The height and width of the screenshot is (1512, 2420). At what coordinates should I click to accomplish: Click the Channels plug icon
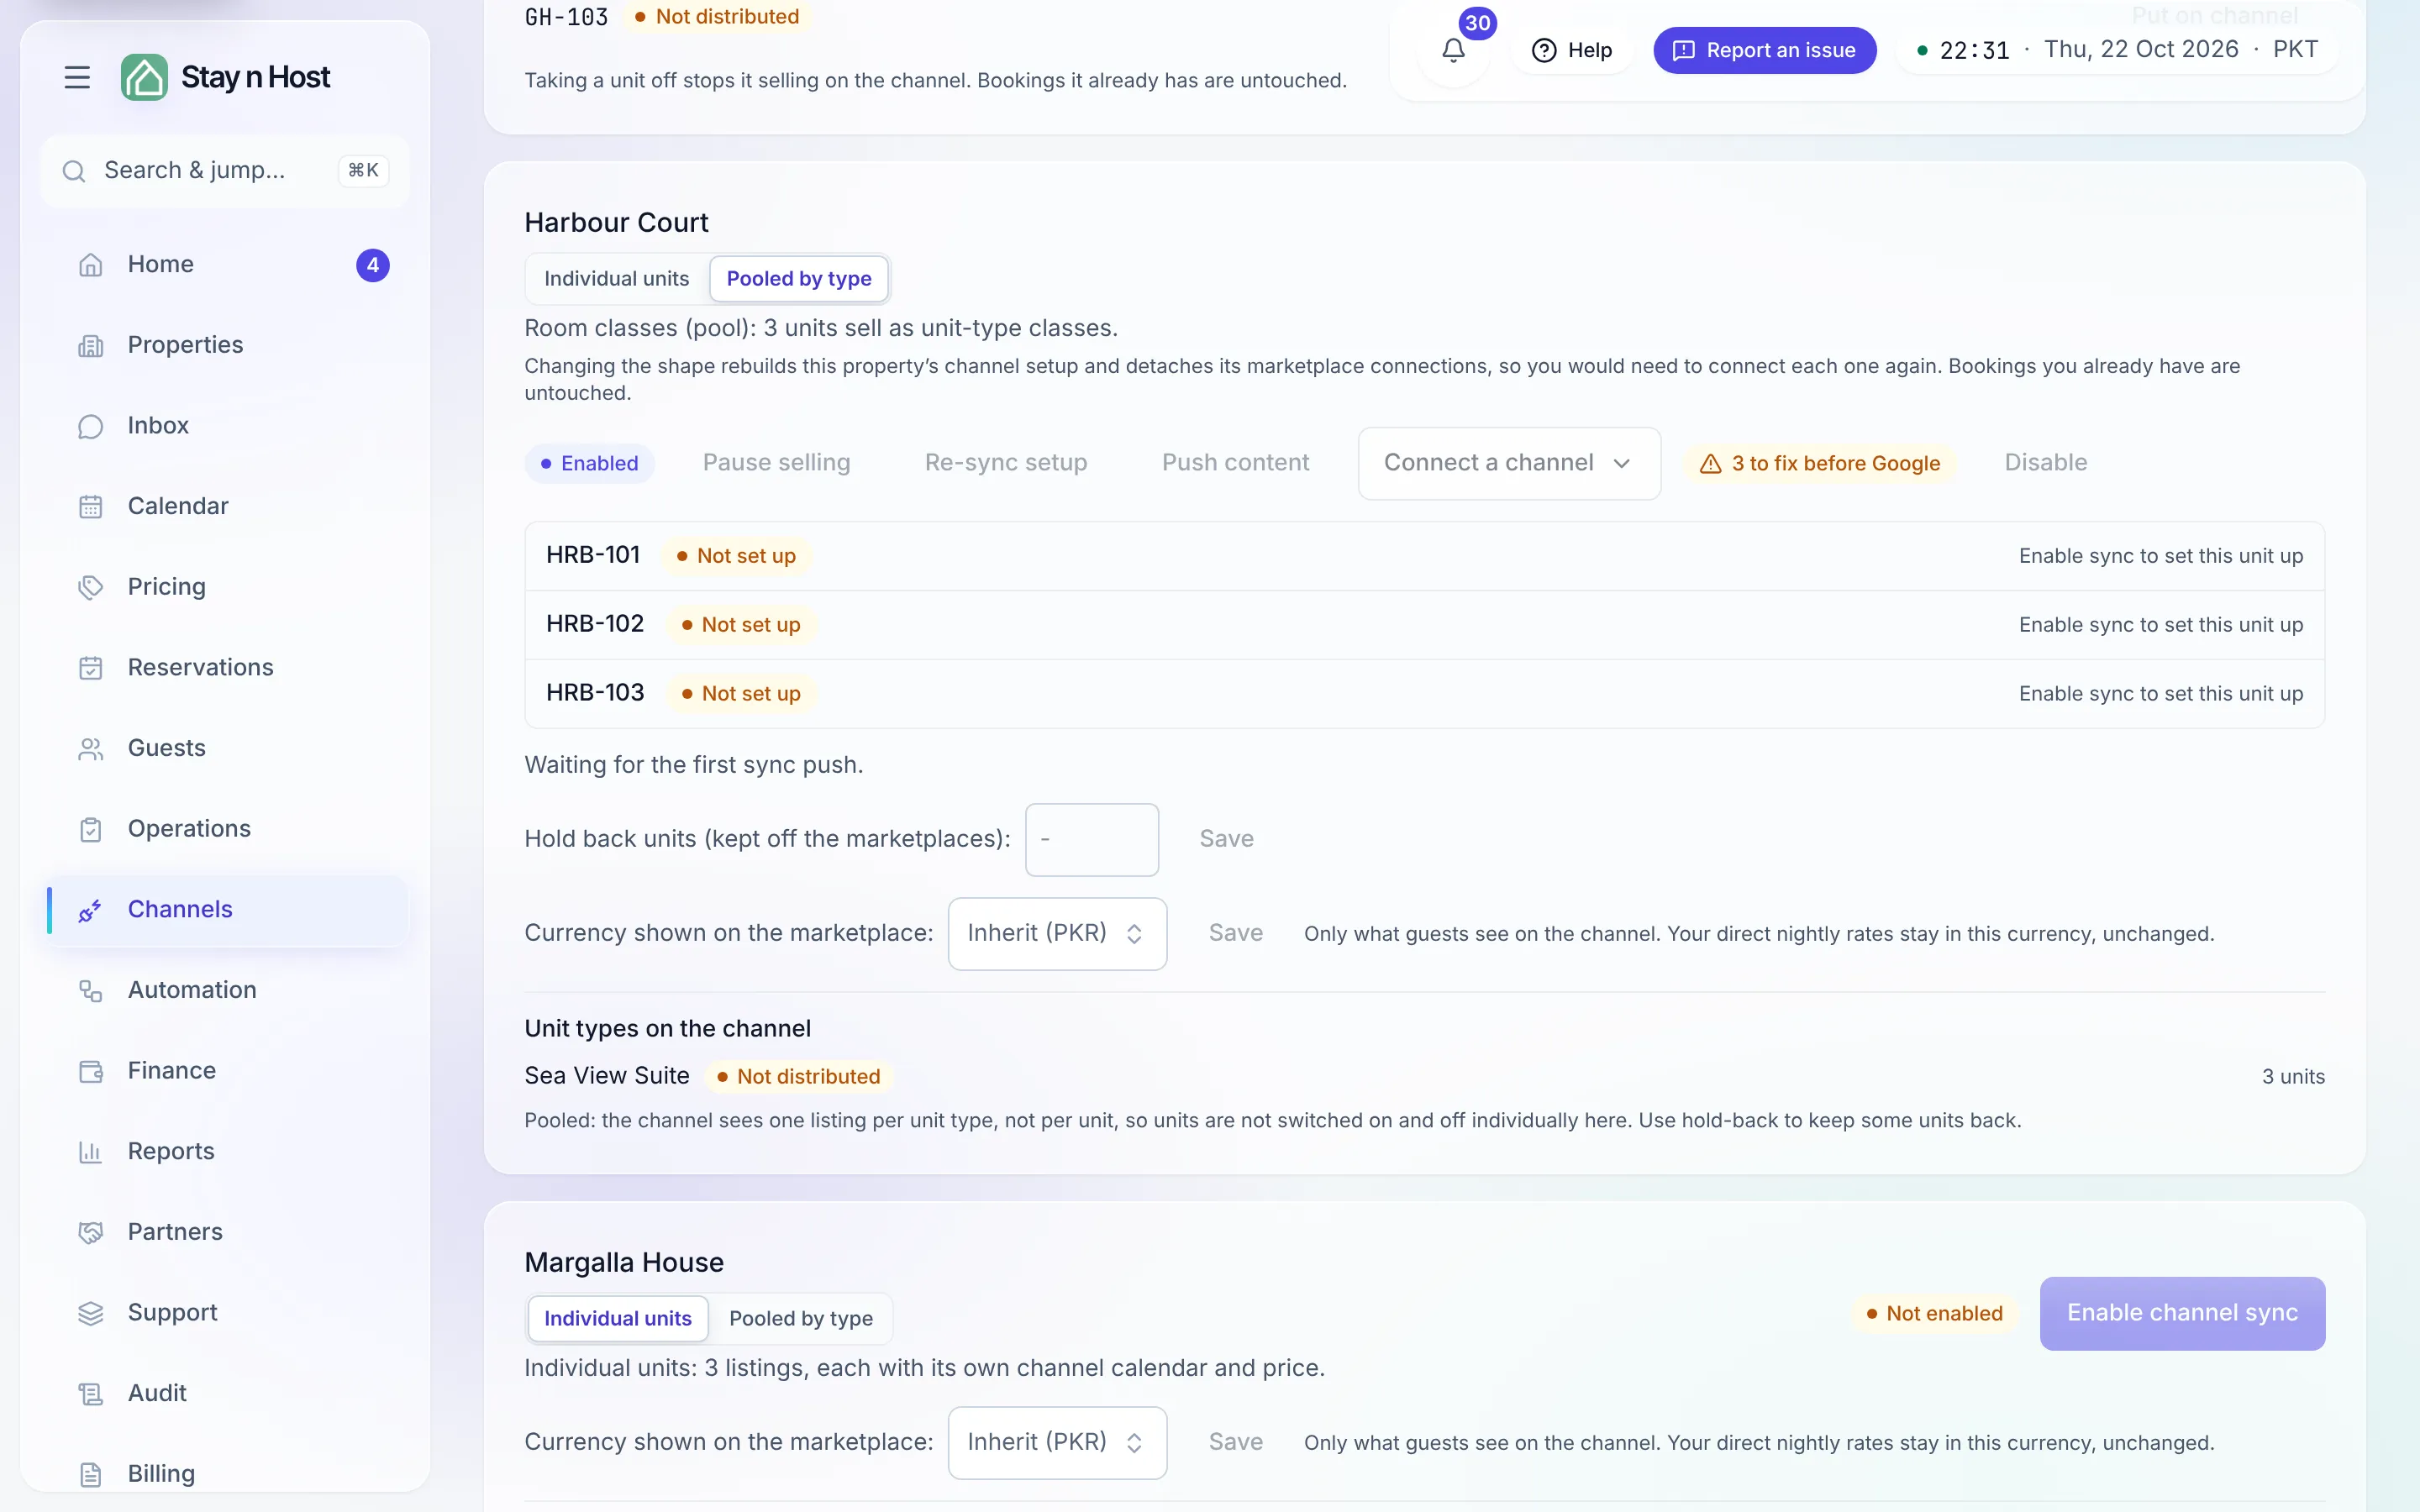click(x=91, y=910)
